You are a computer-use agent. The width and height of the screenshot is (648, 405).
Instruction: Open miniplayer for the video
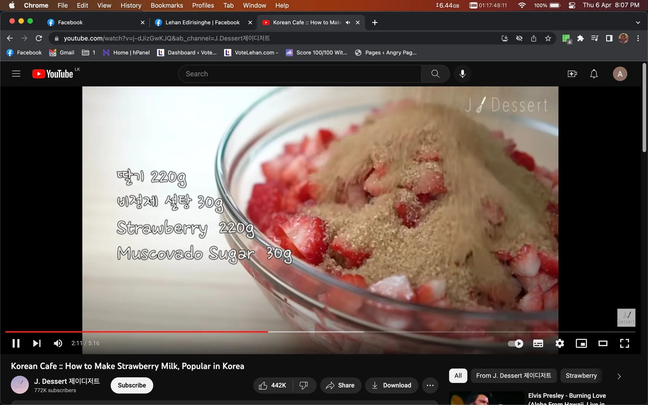coord(581,343)
